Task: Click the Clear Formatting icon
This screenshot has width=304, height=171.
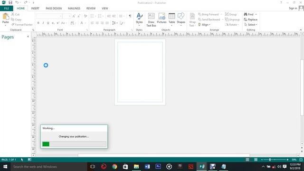Action: [85, 16]
